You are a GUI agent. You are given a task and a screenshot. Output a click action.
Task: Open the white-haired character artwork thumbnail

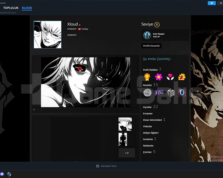click(125, 124)
